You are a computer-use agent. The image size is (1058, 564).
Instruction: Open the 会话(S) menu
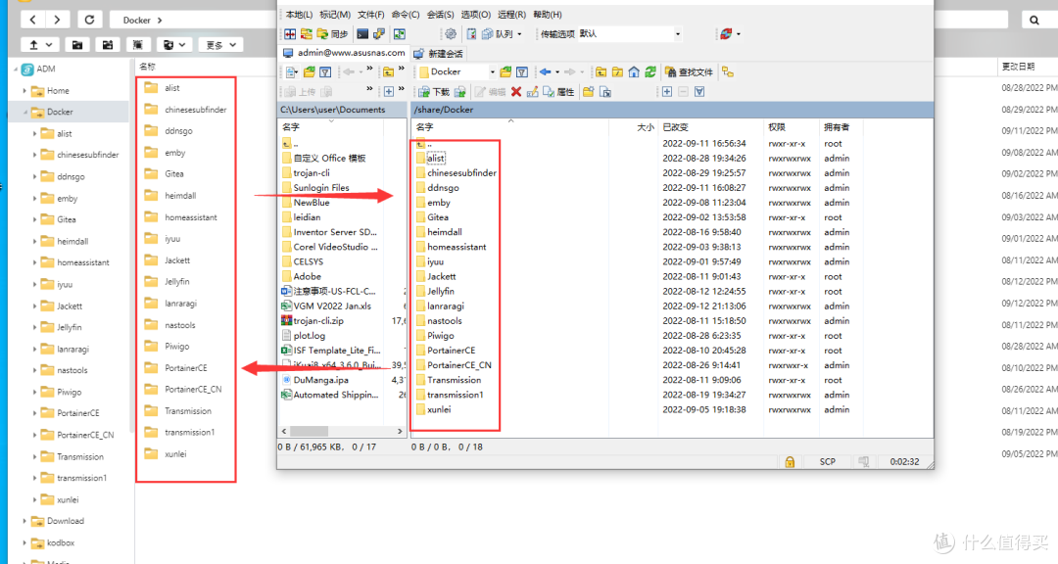[x=440, y=14]
